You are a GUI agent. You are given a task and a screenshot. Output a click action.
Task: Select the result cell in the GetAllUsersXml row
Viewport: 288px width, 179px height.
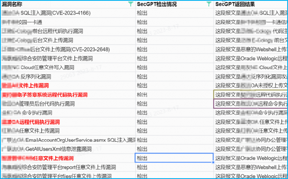coord(251,149)
